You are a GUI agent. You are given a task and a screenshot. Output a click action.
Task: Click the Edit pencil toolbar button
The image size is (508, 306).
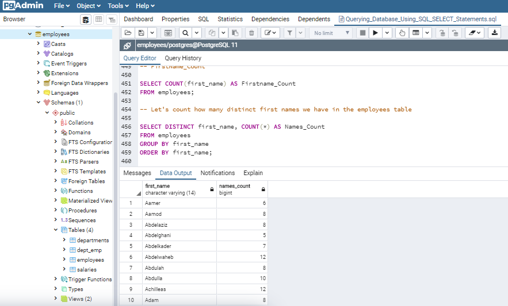pos(268,33)
